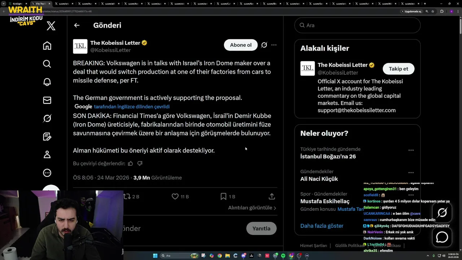Screen dimensions: 462x260
Task: Open TKL avatar in Alakalı kişiler
Action: 308,69
